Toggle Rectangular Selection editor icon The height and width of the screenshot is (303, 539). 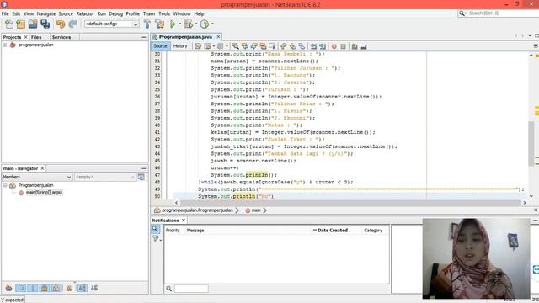click(272, 46)
